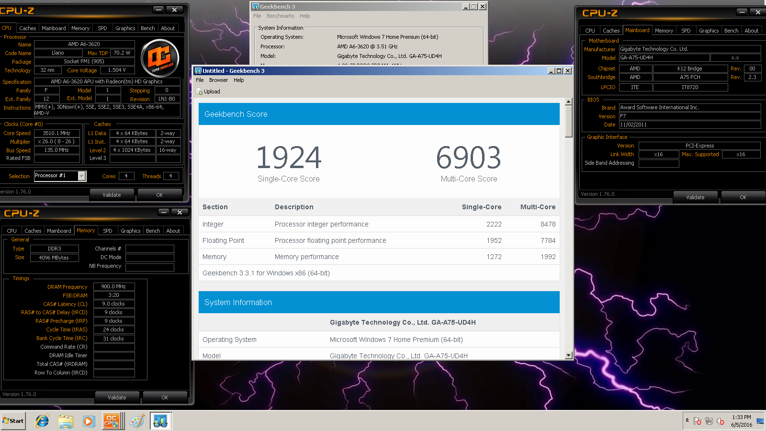This screenshot has height=431, width=766.
Task: Click the background Geekbench 3 window title icon
Action: coord(256,6)
